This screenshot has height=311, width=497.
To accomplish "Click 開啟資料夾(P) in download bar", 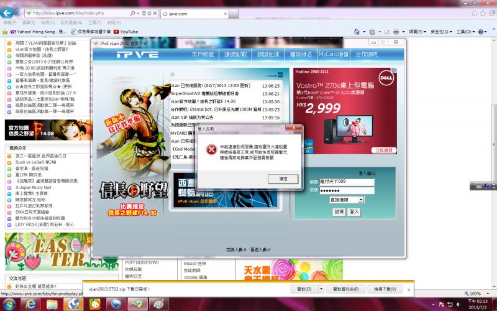I will pos(346,289).
